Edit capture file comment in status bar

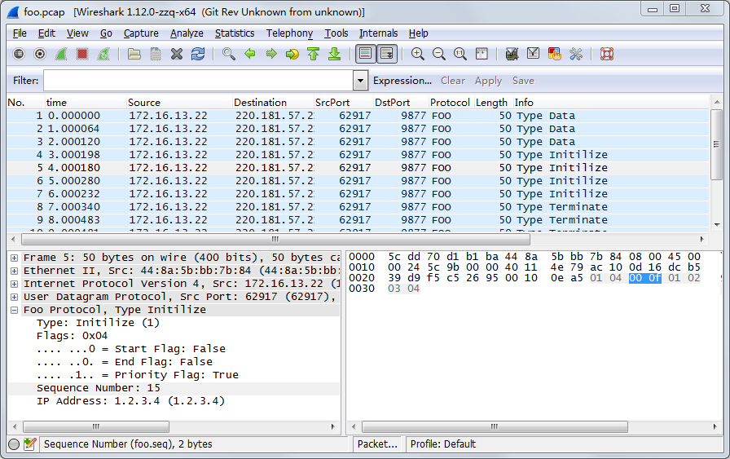coord(30,444)
